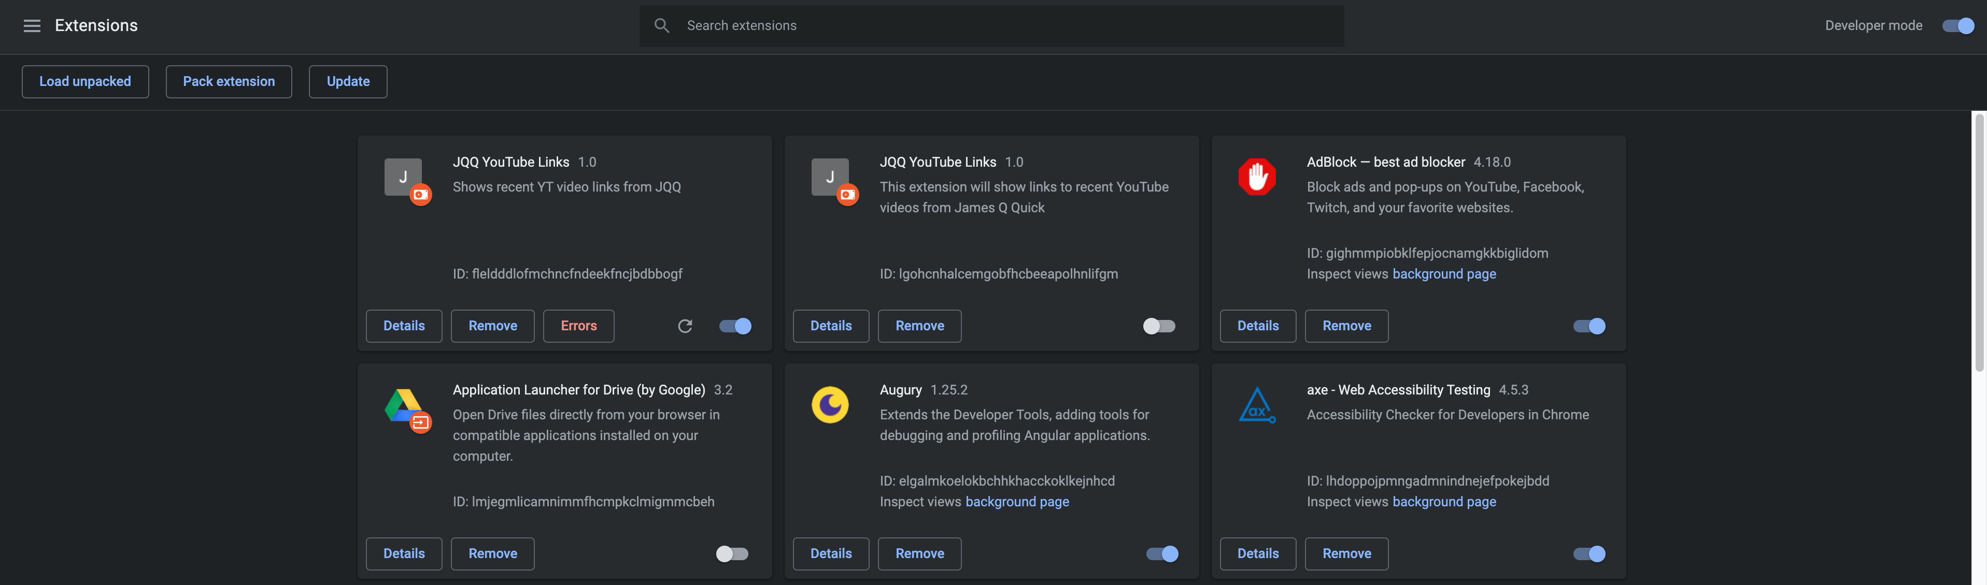Click the Augury extension name
This screenshot has width=1987, height=585.
(900, 390)
